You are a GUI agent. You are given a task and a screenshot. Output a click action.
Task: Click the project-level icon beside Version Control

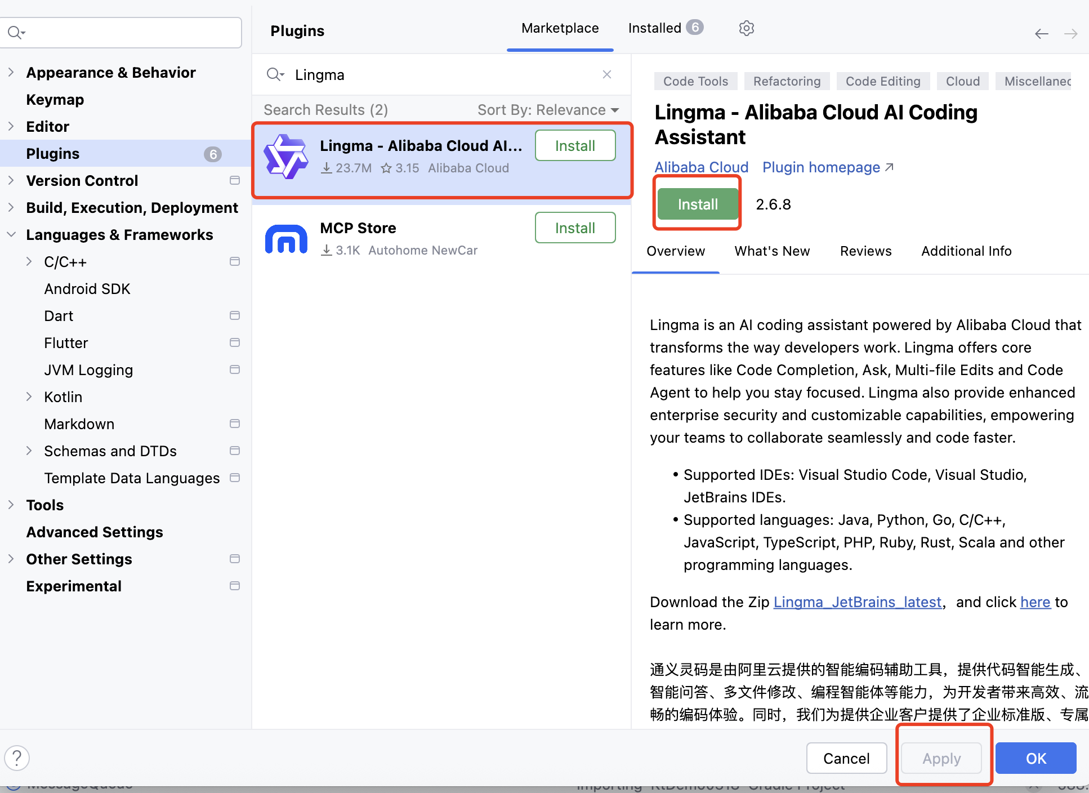[235, 180]
